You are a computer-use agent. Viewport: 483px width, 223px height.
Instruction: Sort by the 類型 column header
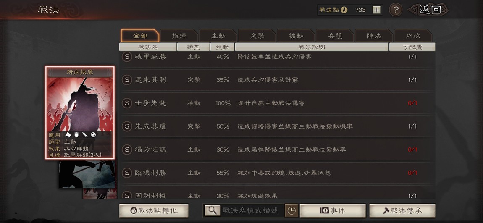pos(194,47)
